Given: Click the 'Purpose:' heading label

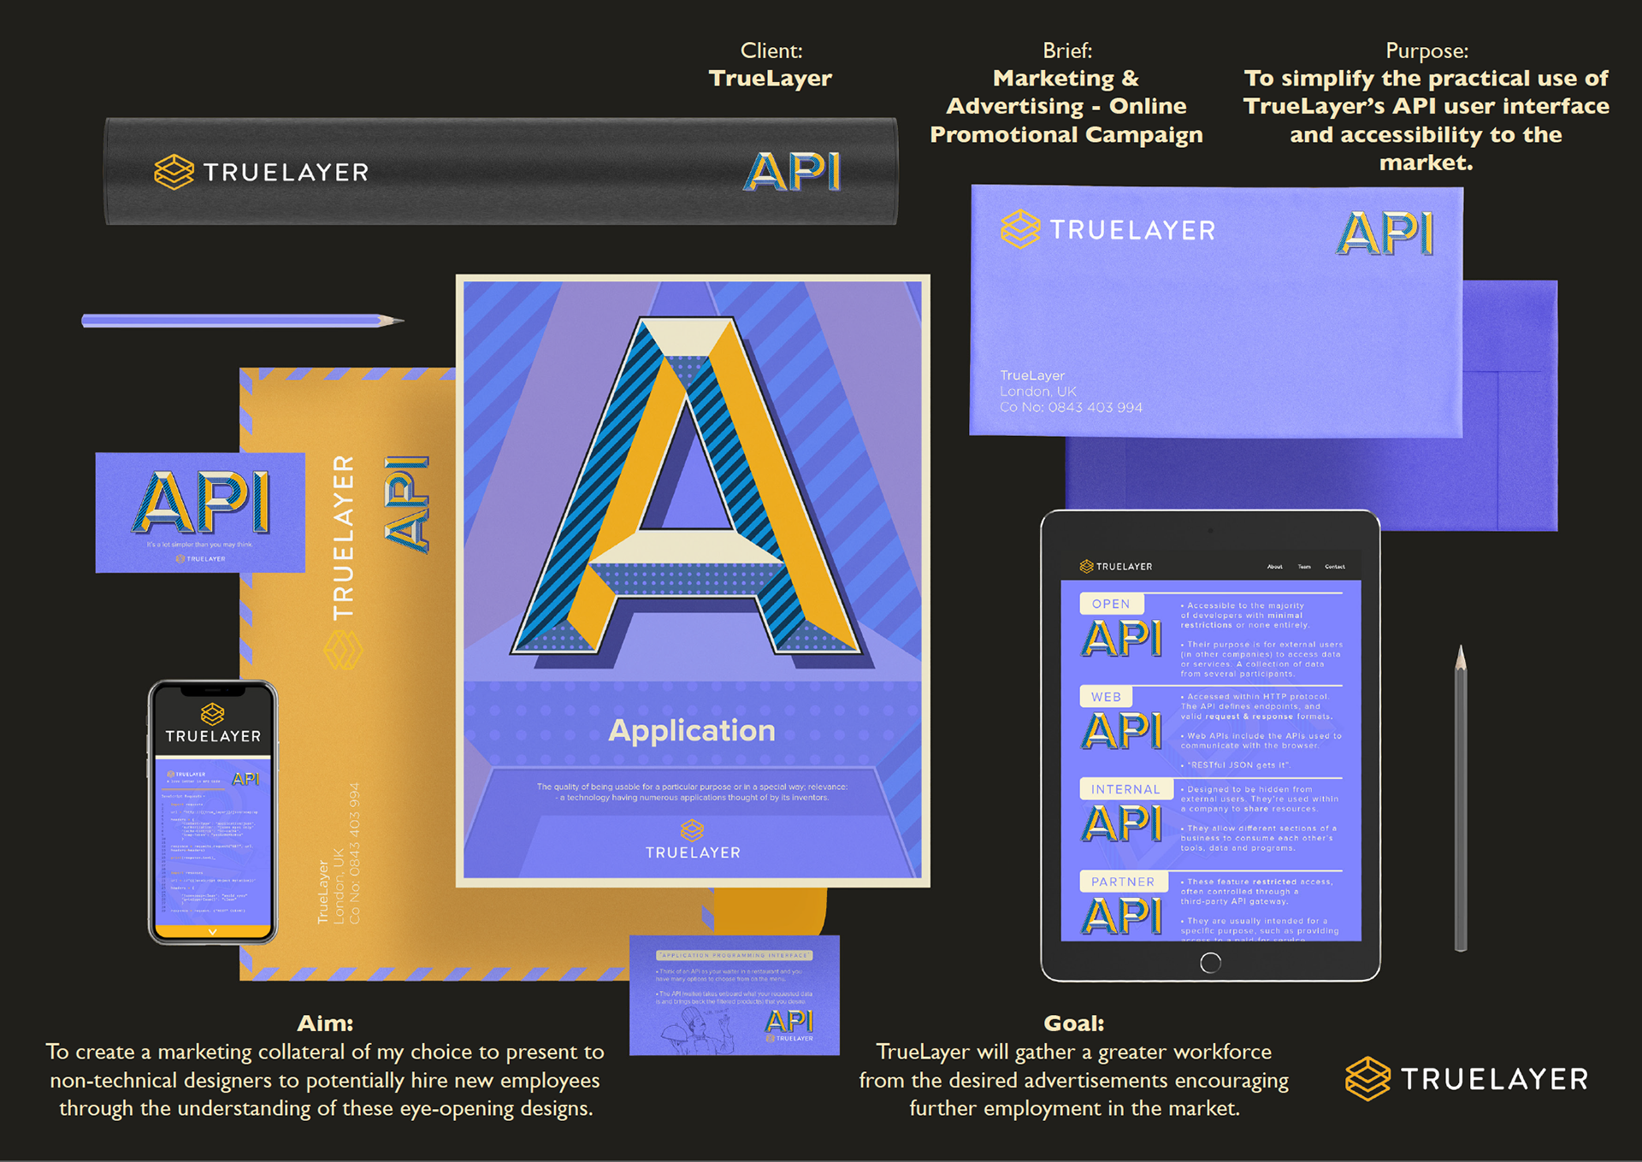Looking at the screenshot, I should [x=1426, y=50].
